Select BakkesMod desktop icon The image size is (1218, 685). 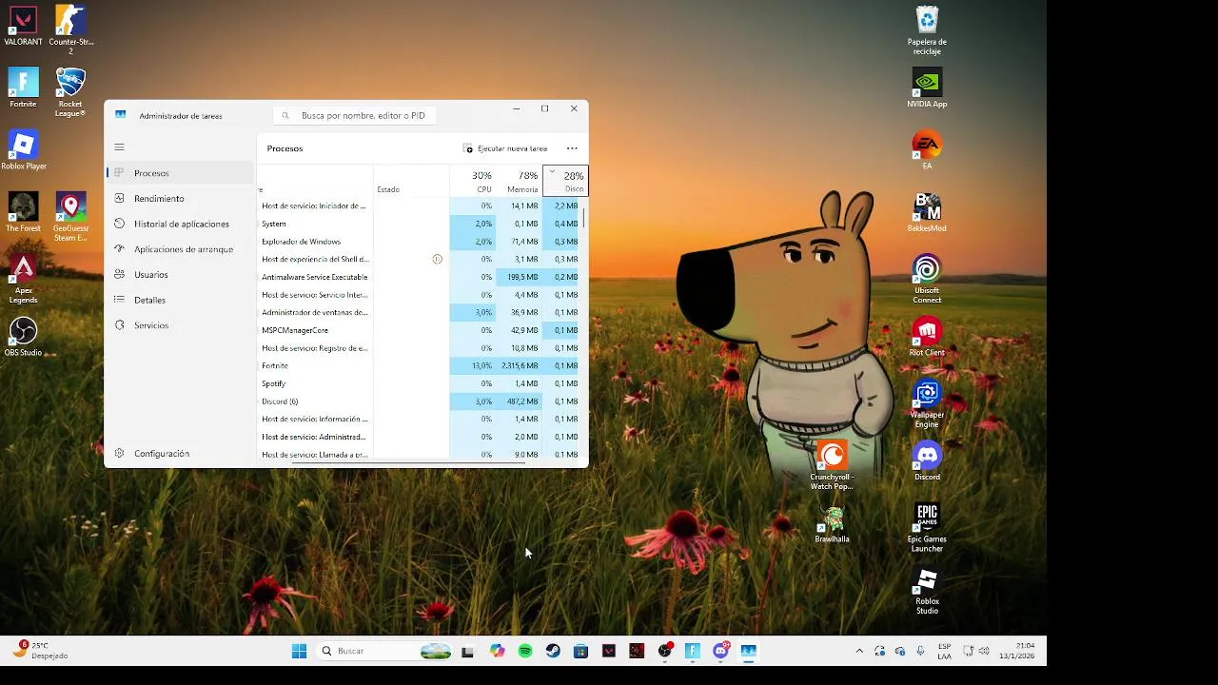pyautogui.click(x=927, y=212)
